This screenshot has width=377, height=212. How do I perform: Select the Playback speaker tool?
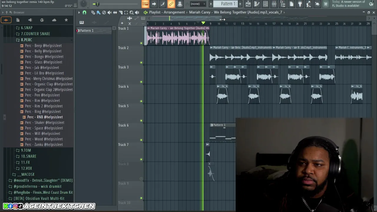click(137, 12)
